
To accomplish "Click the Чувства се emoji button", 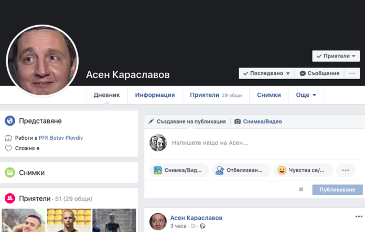I will tap(304, 170).
